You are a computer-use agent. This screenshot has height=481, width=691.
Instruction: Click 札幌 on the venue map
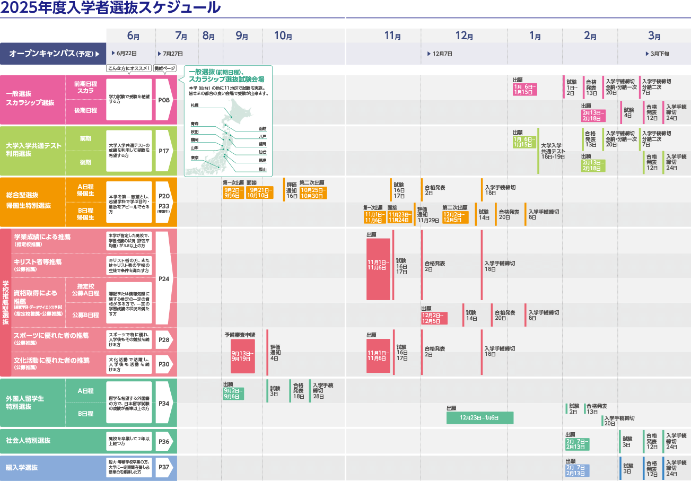click(195, 106)
